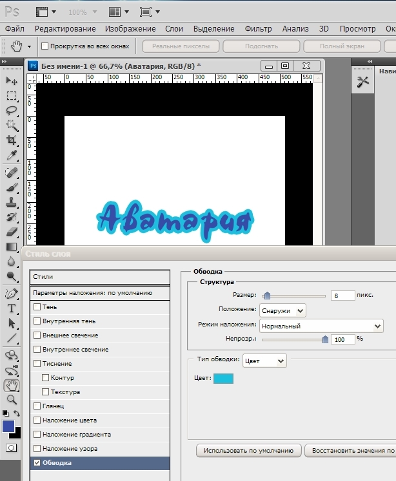Select the Rectangular Marquee tool
The height and width of the screenshot is (481, 396).
tap(12, 96)
